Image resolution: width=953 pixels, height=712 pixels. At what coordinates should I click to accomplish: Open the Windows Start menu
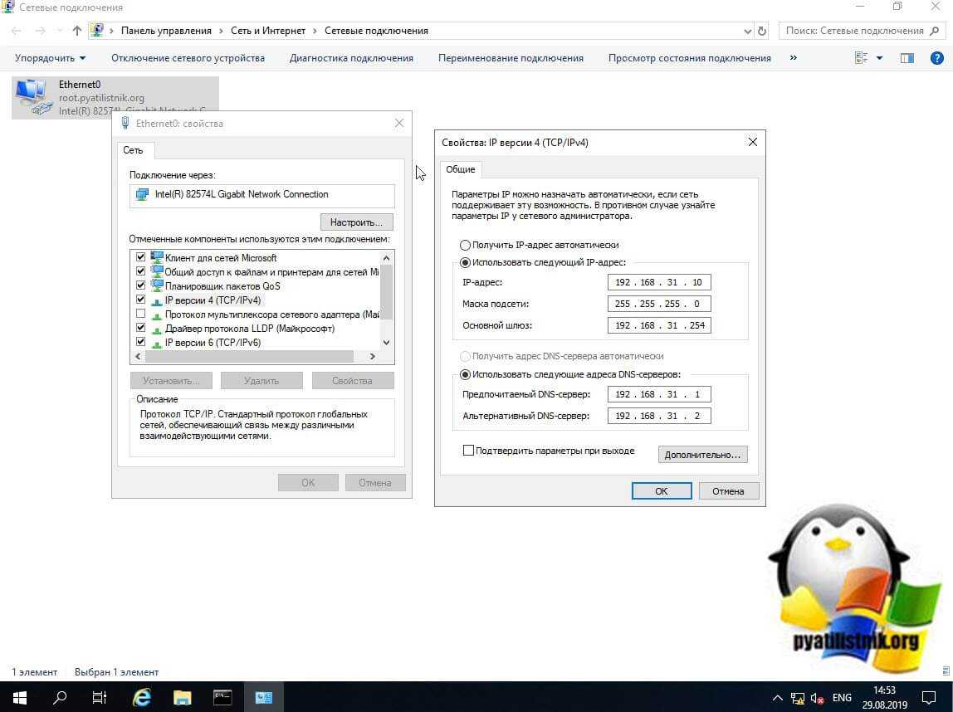click(x=19, y=697)
